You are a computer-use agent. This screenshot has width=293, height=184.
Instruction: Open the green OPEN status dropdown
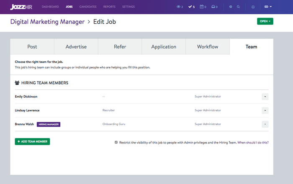coord(265,21)
